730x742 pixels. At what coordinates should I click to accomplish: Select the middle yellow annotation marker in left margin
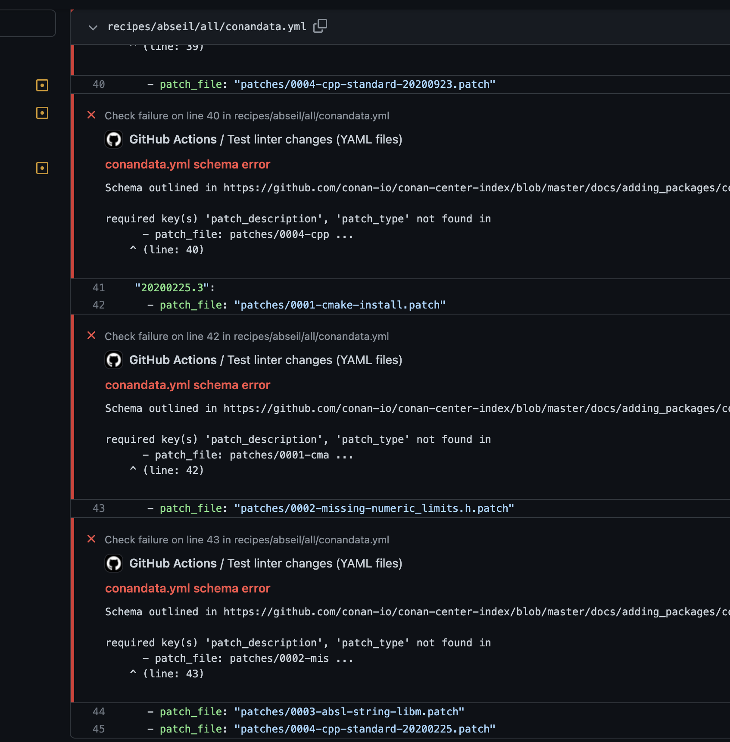click(42, 113)
